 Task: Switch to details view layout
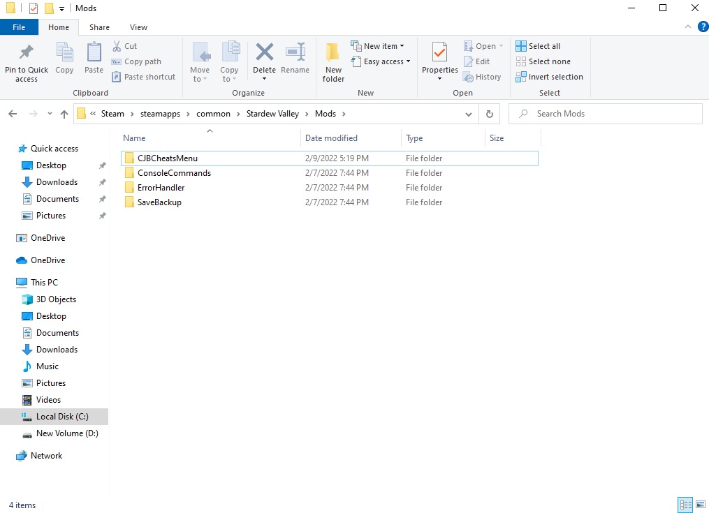pos(685,505)
